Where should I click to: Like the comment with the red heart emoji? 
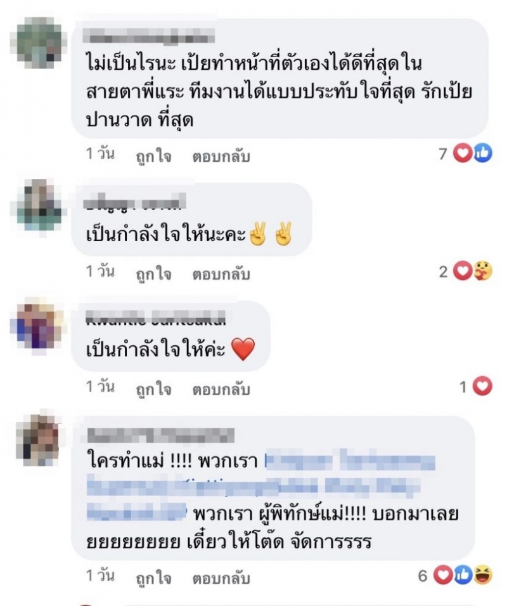pyautogui.click(x=153, y=389)
